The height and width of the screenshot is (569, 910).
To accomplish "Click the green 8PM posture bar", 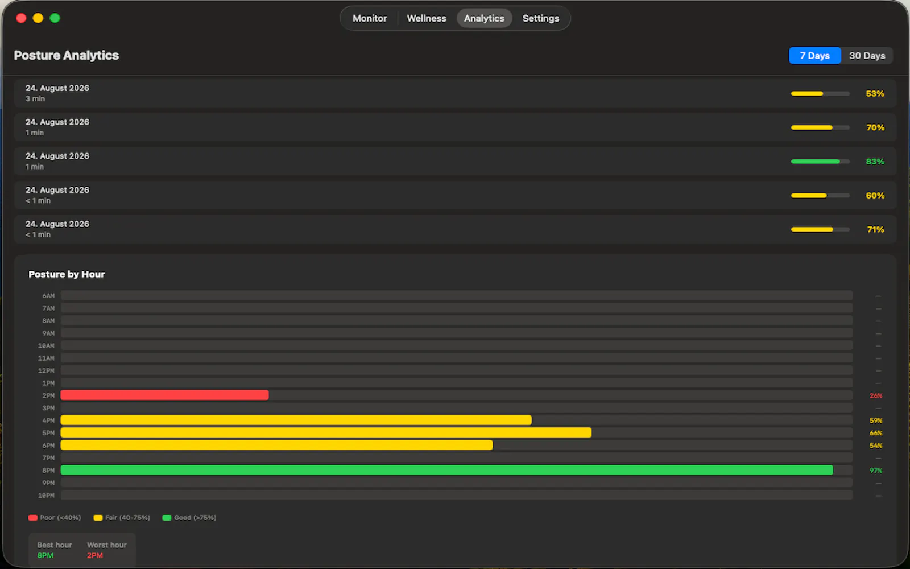I will click(x=446, y=470).
